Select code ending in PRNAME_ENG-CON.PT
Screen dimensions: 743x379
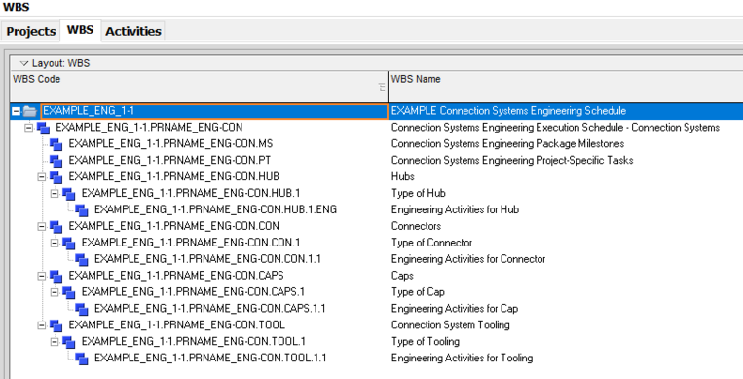tap(169, 161)
